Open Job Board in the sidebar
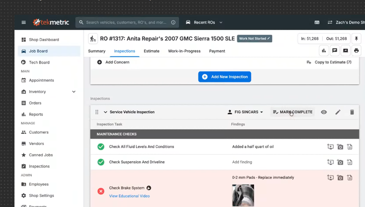 tap(49, 51)
